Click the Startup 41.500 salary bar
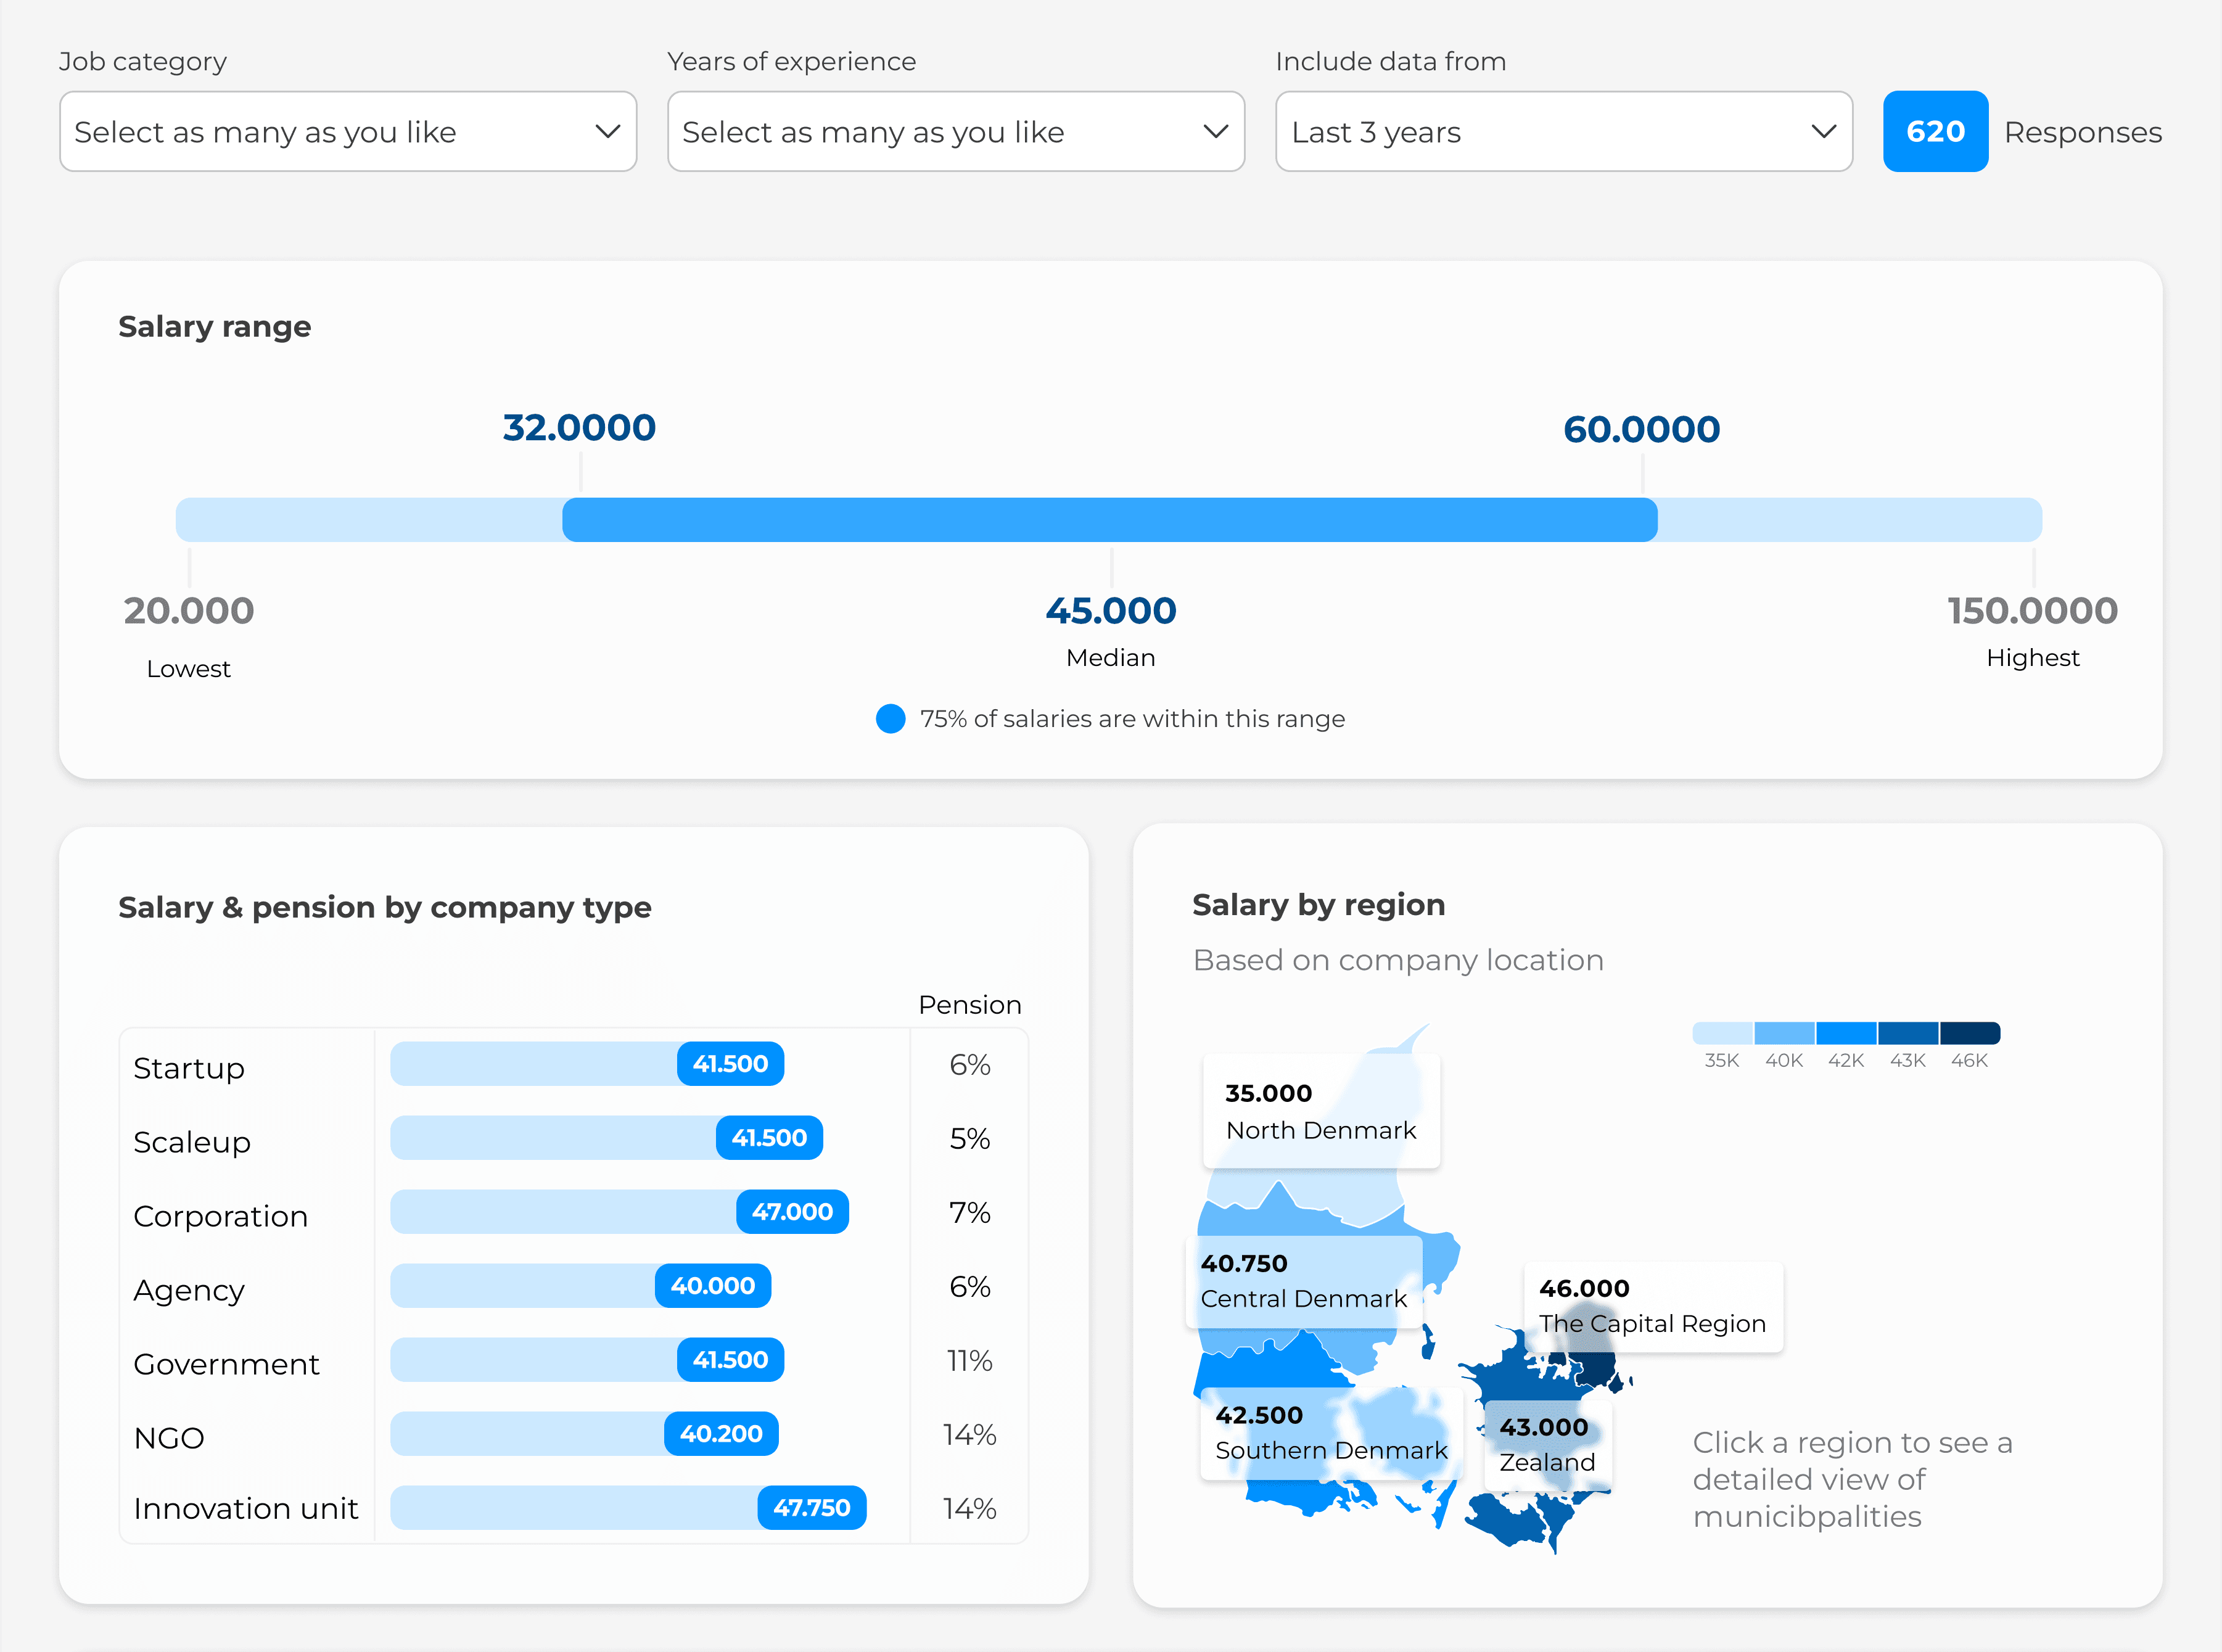Image resolution: width=2222 pixels, height=1652 pixels. 587,1064
